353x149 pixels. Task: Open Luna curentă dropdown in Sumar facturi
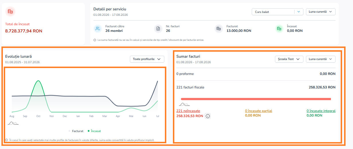pos(321,59)
